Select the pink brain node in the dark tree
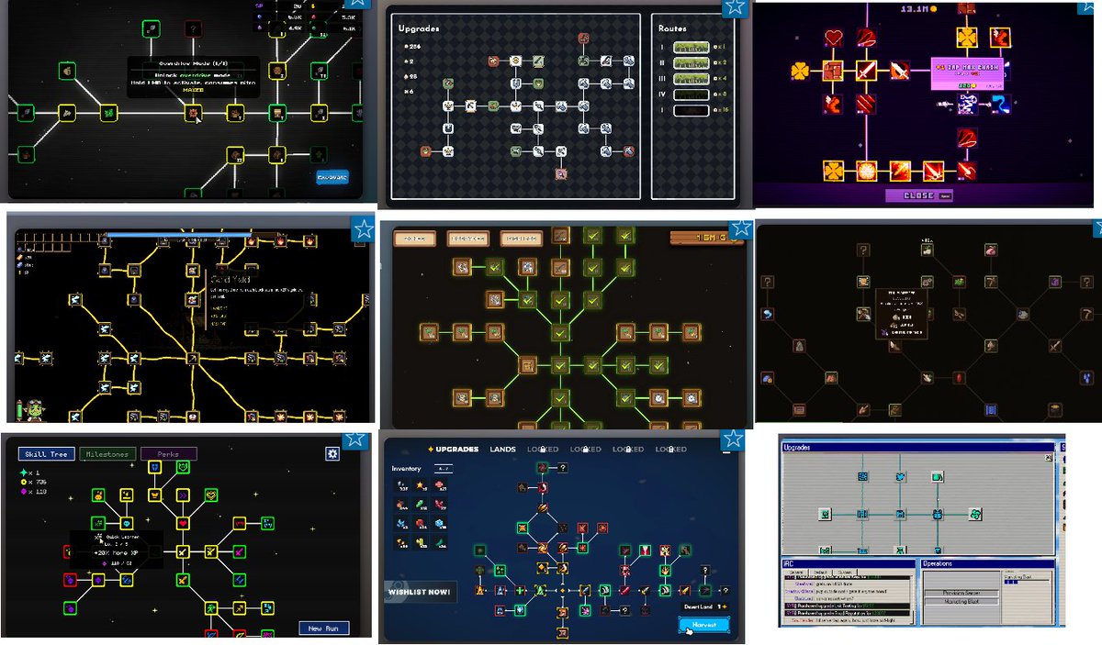Screen dimensions: 1102x645 point(990,249)
